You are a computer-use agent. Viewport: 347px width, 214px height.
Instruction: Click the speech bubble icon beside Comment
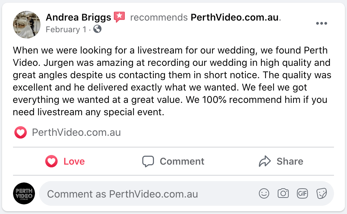click(x=148, y=162)
